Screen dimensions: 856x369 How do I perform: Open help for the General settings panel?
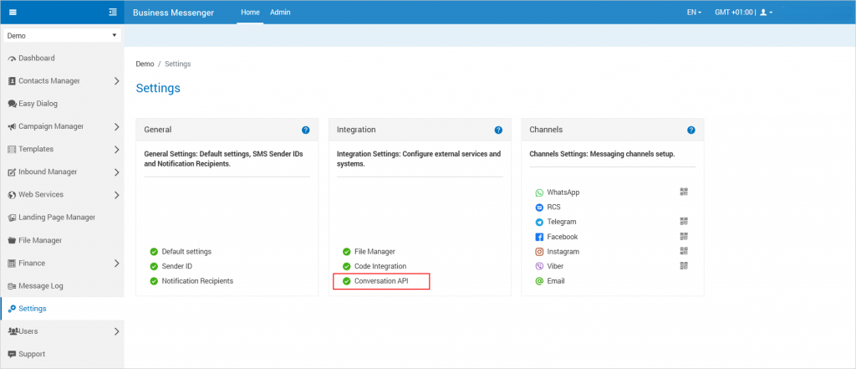click(x=306, y=131)
